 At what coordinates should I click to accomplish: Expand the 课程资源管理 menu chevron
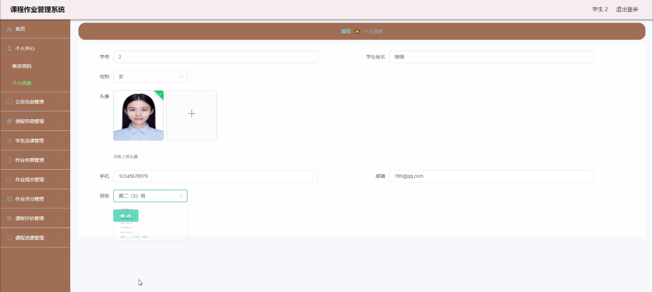pos(62,238)
